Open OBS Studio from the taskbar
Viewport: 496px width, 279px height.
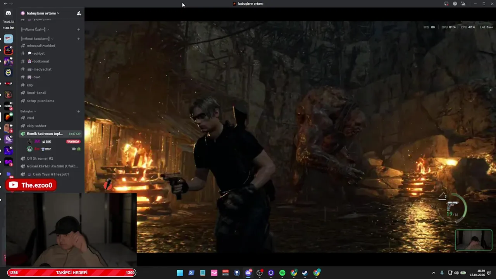[x=260, y=273]
